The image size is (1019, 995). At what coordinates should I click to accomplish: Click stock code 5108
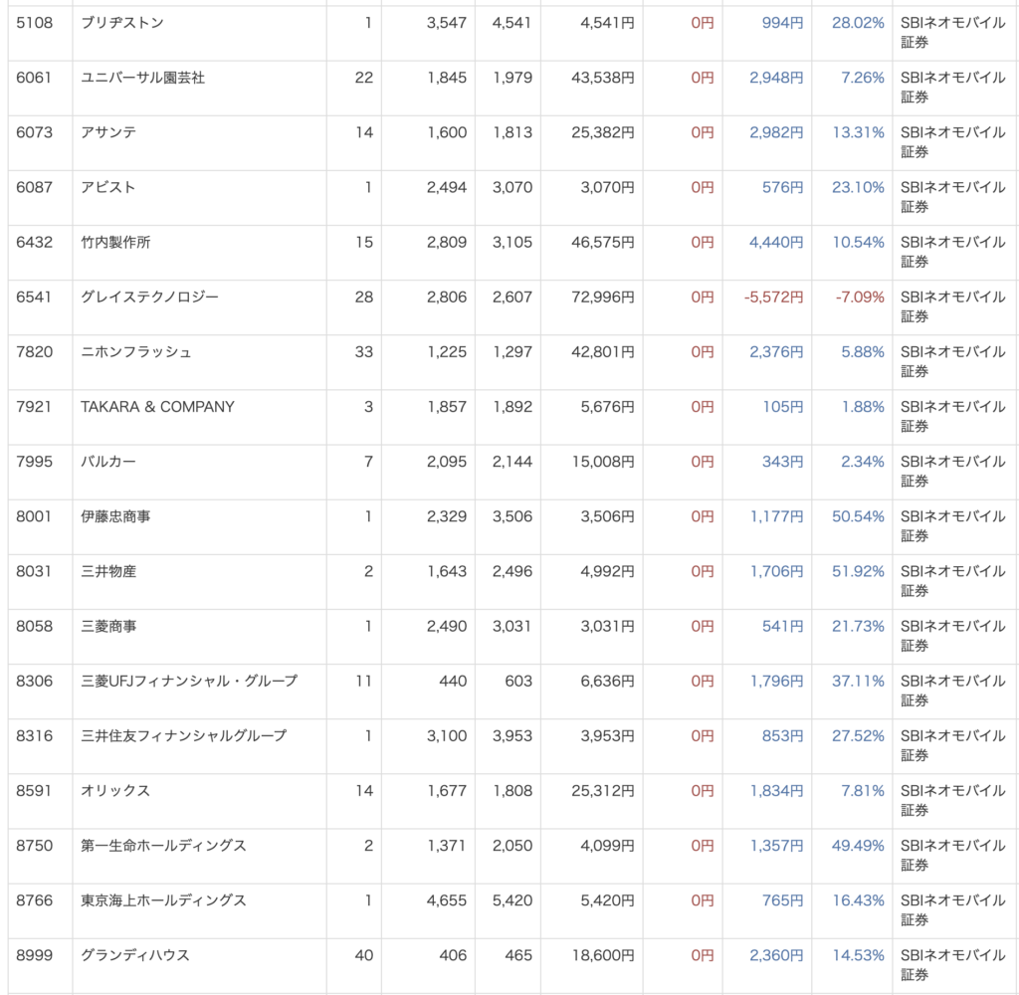(x=35, y=23)
